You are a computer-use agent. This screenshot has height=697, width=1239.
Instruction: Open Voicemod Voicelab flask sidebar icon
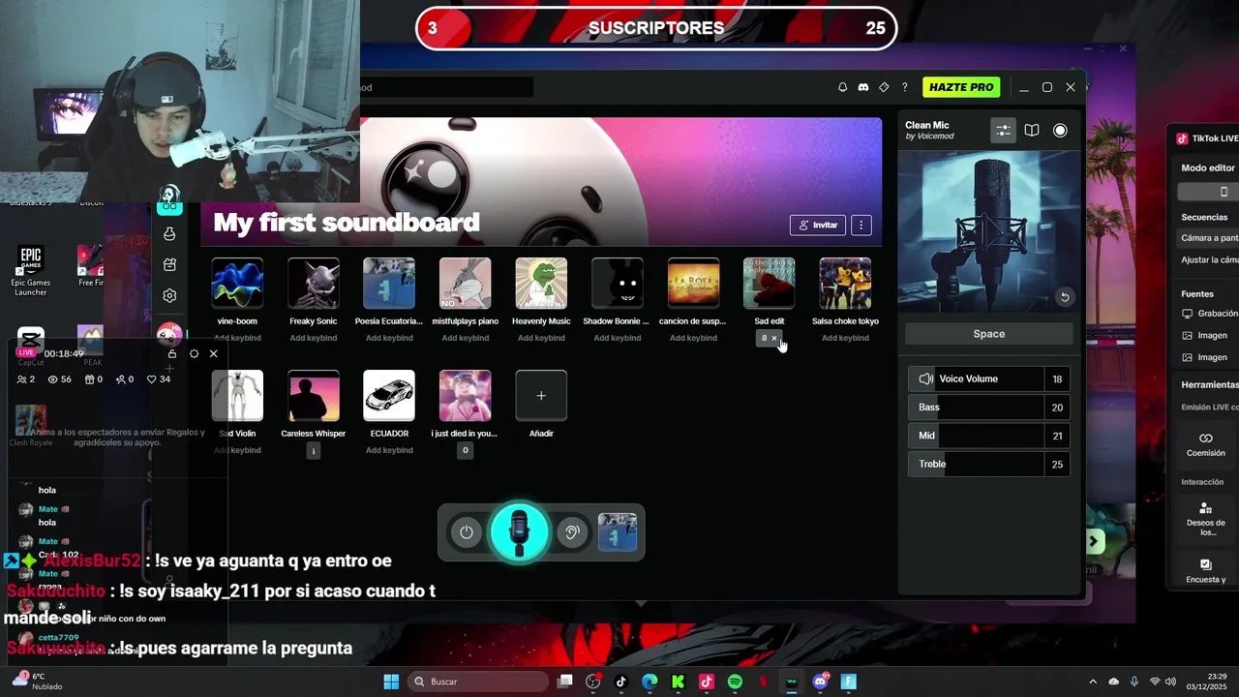pos(169,233)
